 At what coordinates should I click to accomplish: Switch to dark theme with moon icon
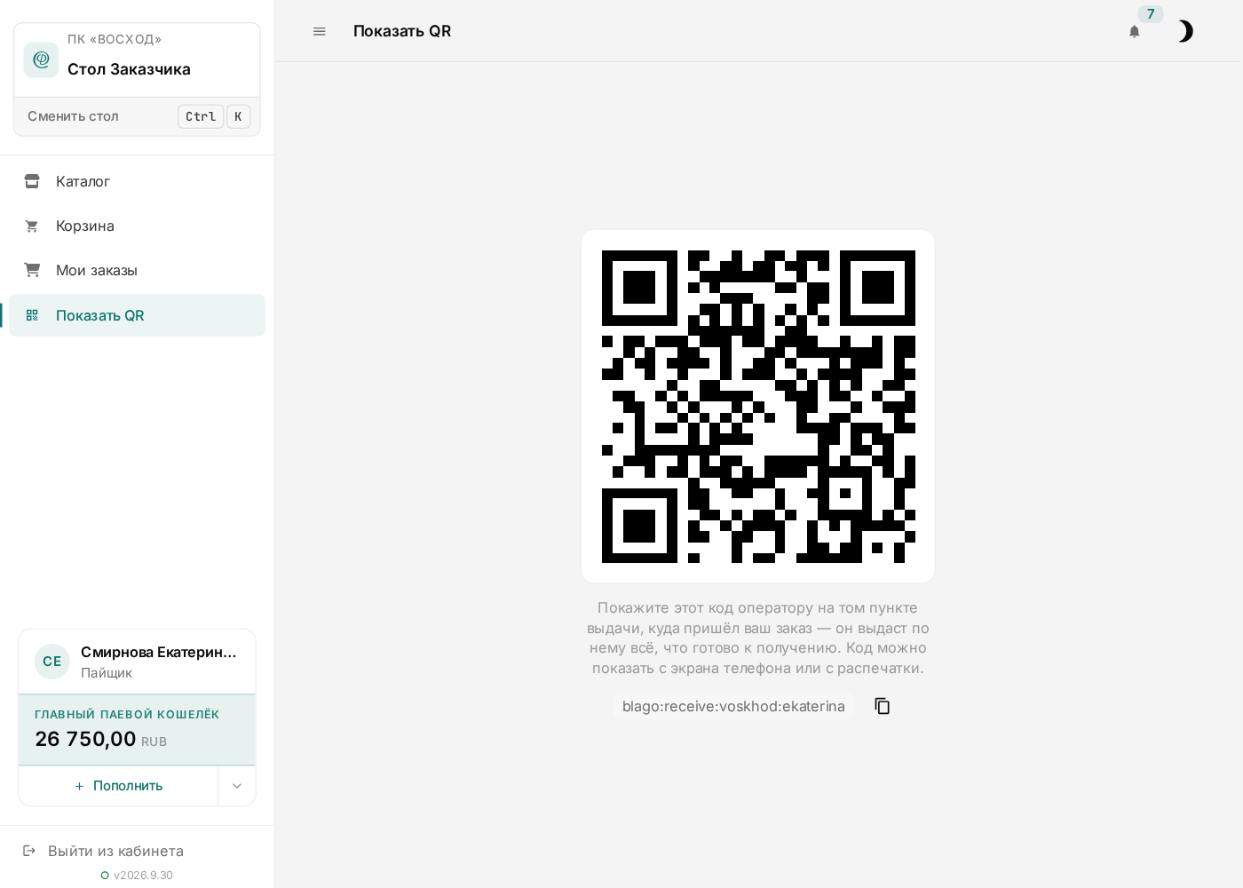1185,31
